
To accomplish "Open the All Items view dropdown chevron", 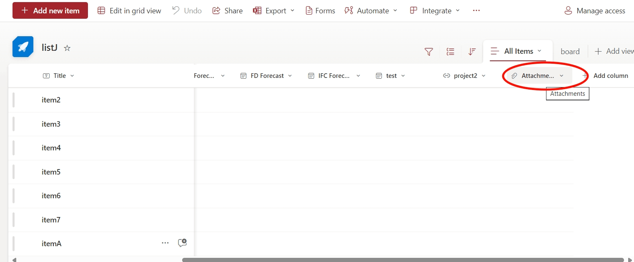I will (x=539, y=51).
